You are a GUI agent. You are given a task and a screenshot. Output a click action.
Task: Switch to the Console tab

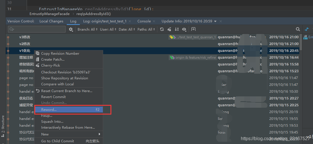tap(144, 21)
